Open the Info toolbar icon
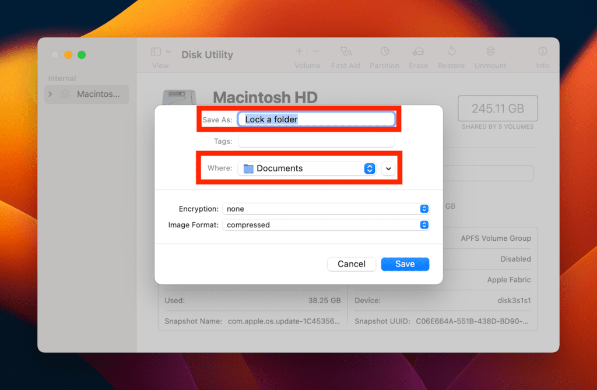Viewport: 597px width, 390px height. (543, 51)
